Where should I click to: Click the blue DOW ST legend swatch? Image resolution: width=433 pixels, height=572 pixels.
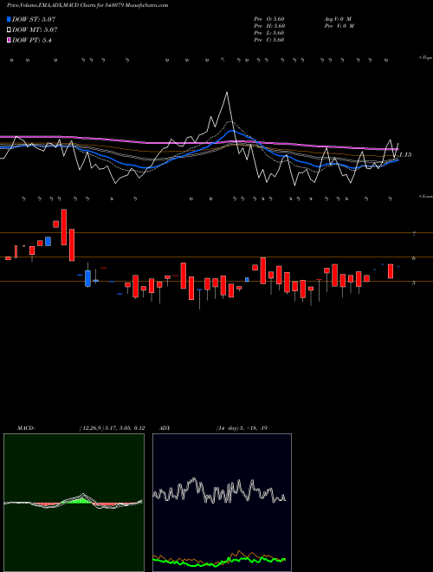(9, 19)
